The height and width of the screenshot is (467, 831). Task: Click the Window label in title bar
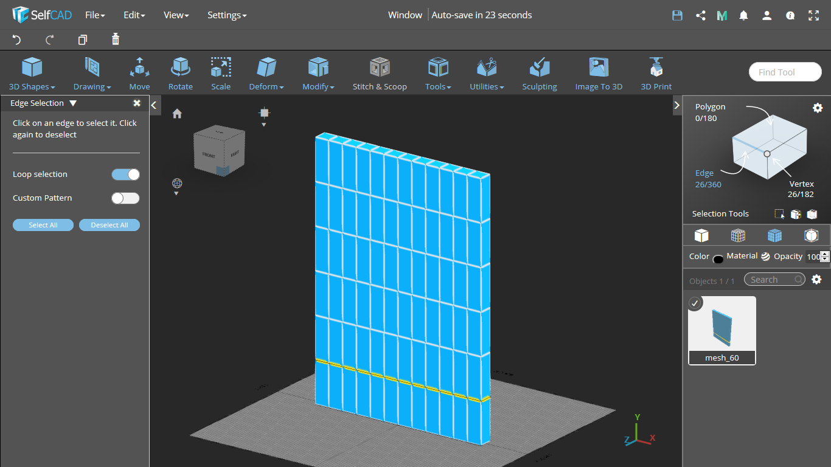click(405, 15)
